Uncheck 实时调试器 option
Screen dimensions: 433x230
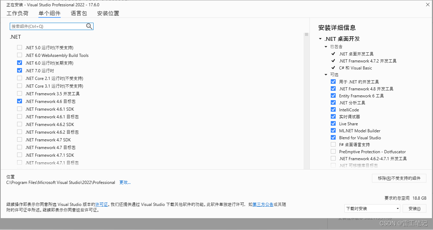pos(333,117)
